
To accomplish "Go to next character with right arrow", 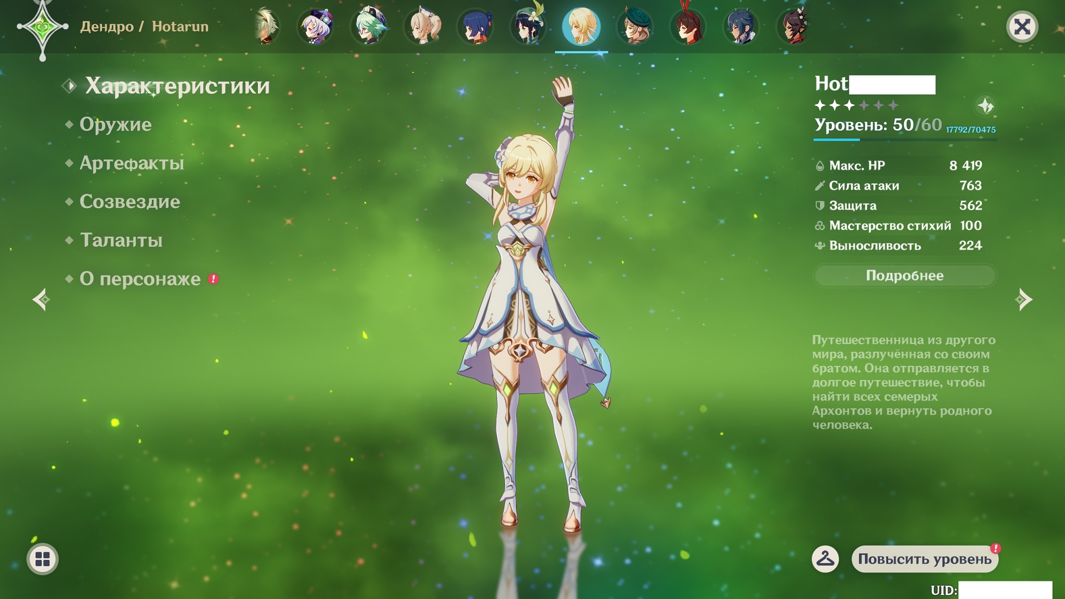I will pos(1023,299).
